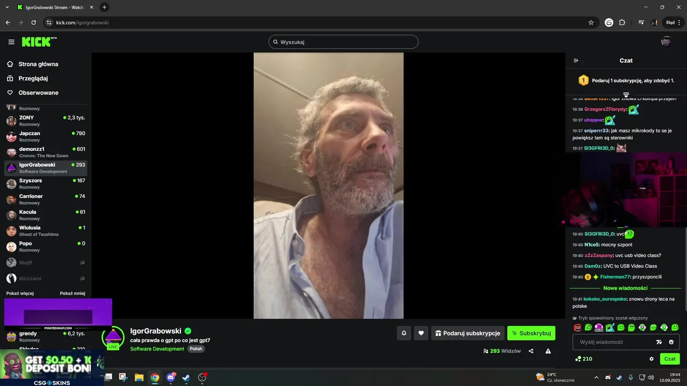Send message with green Czat button

[670, 359]
